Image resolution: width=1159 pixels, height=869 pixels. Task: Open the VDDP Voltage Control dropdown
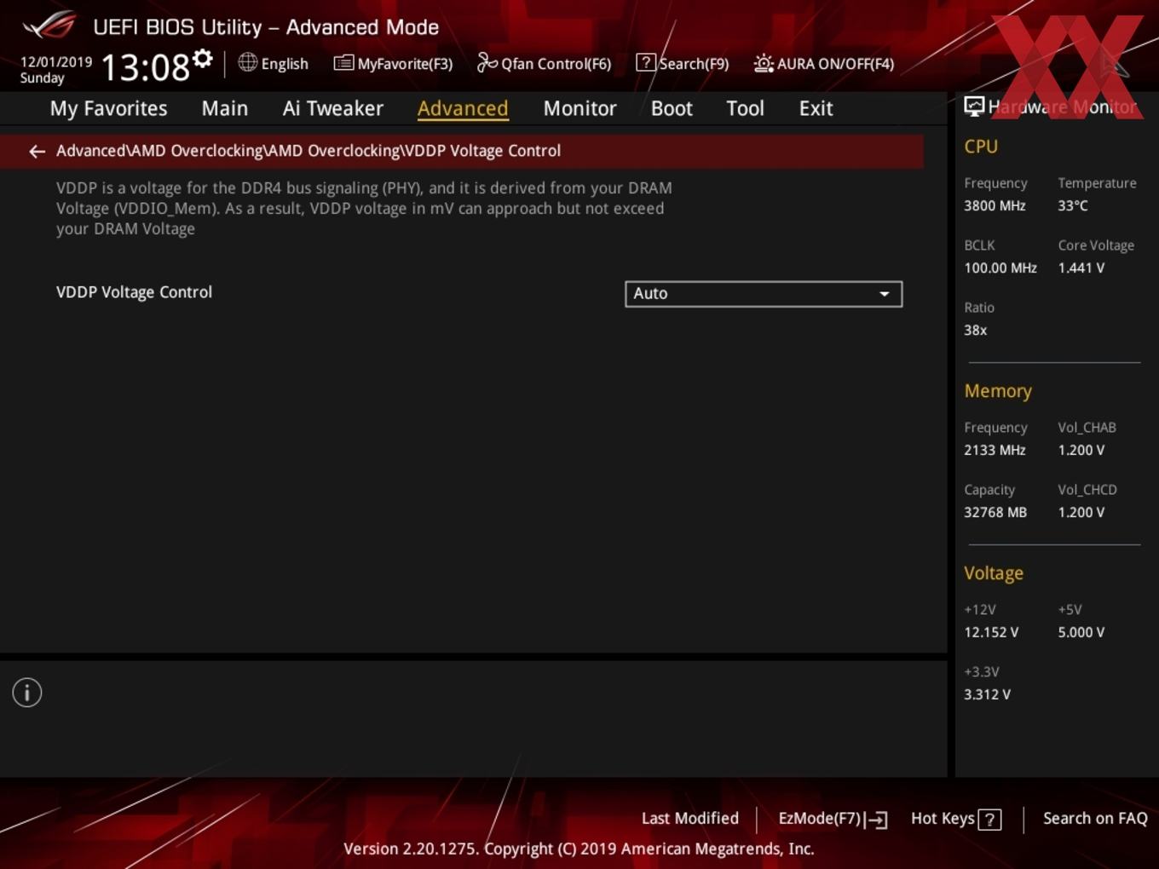[x=764, y=294]
